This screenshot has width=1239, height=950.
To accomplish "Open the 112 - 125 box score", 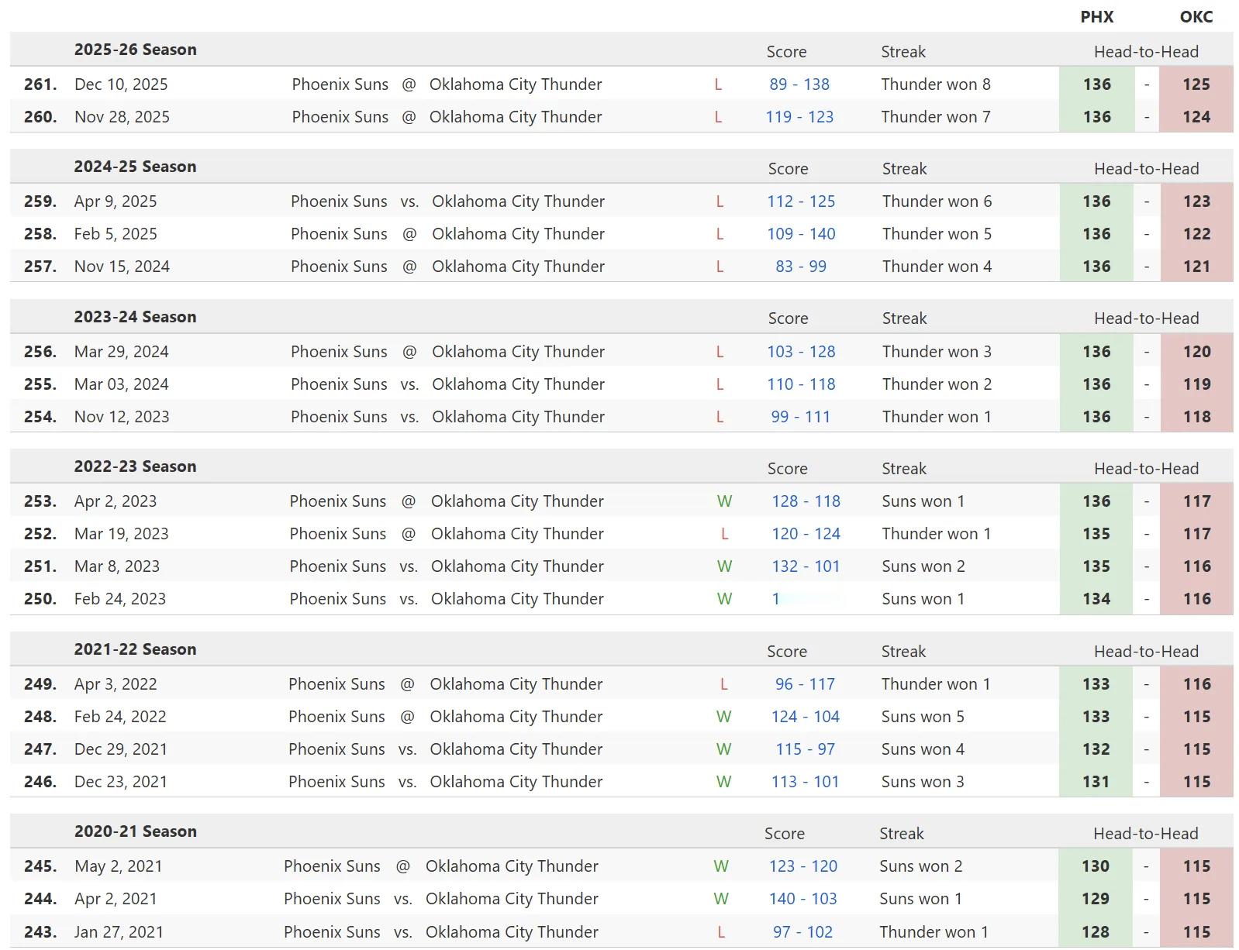I will (800, 201).
